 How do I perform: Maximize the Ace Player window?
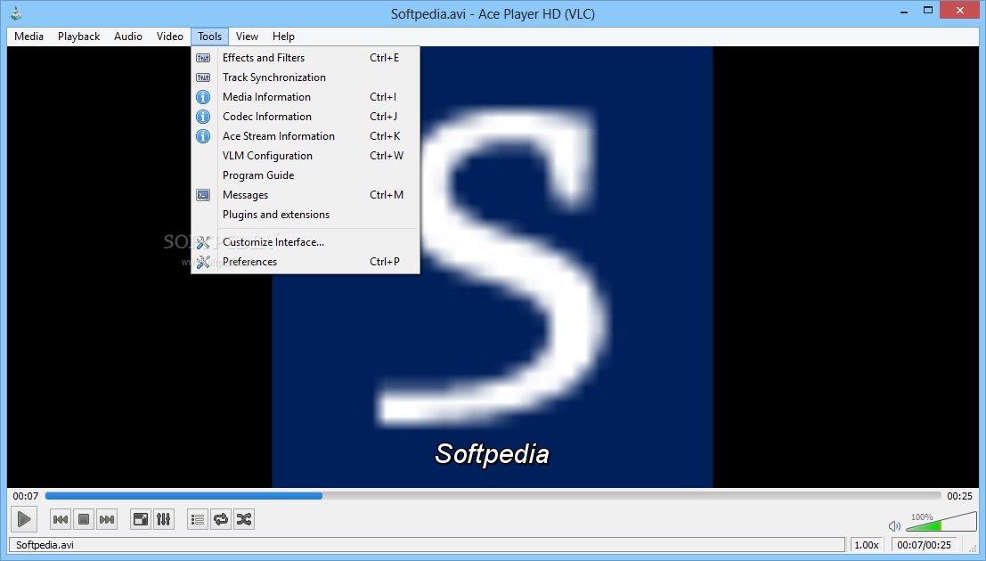(927, 11)
